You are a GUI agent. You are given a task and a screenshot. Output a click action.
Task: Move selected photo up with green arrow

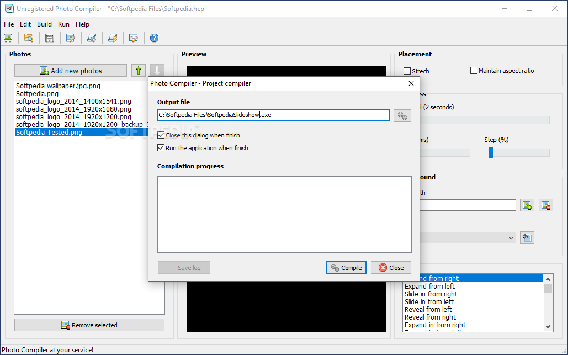click(x=139, y=70)
